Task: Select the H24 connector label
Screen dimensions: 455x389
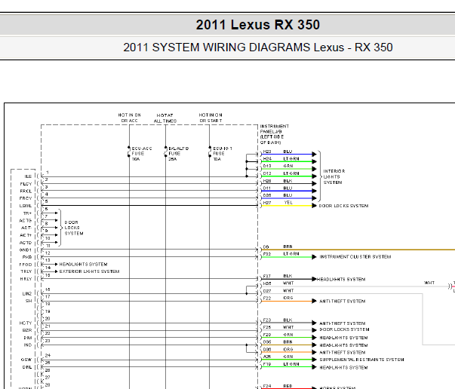Action: (267, 159)
